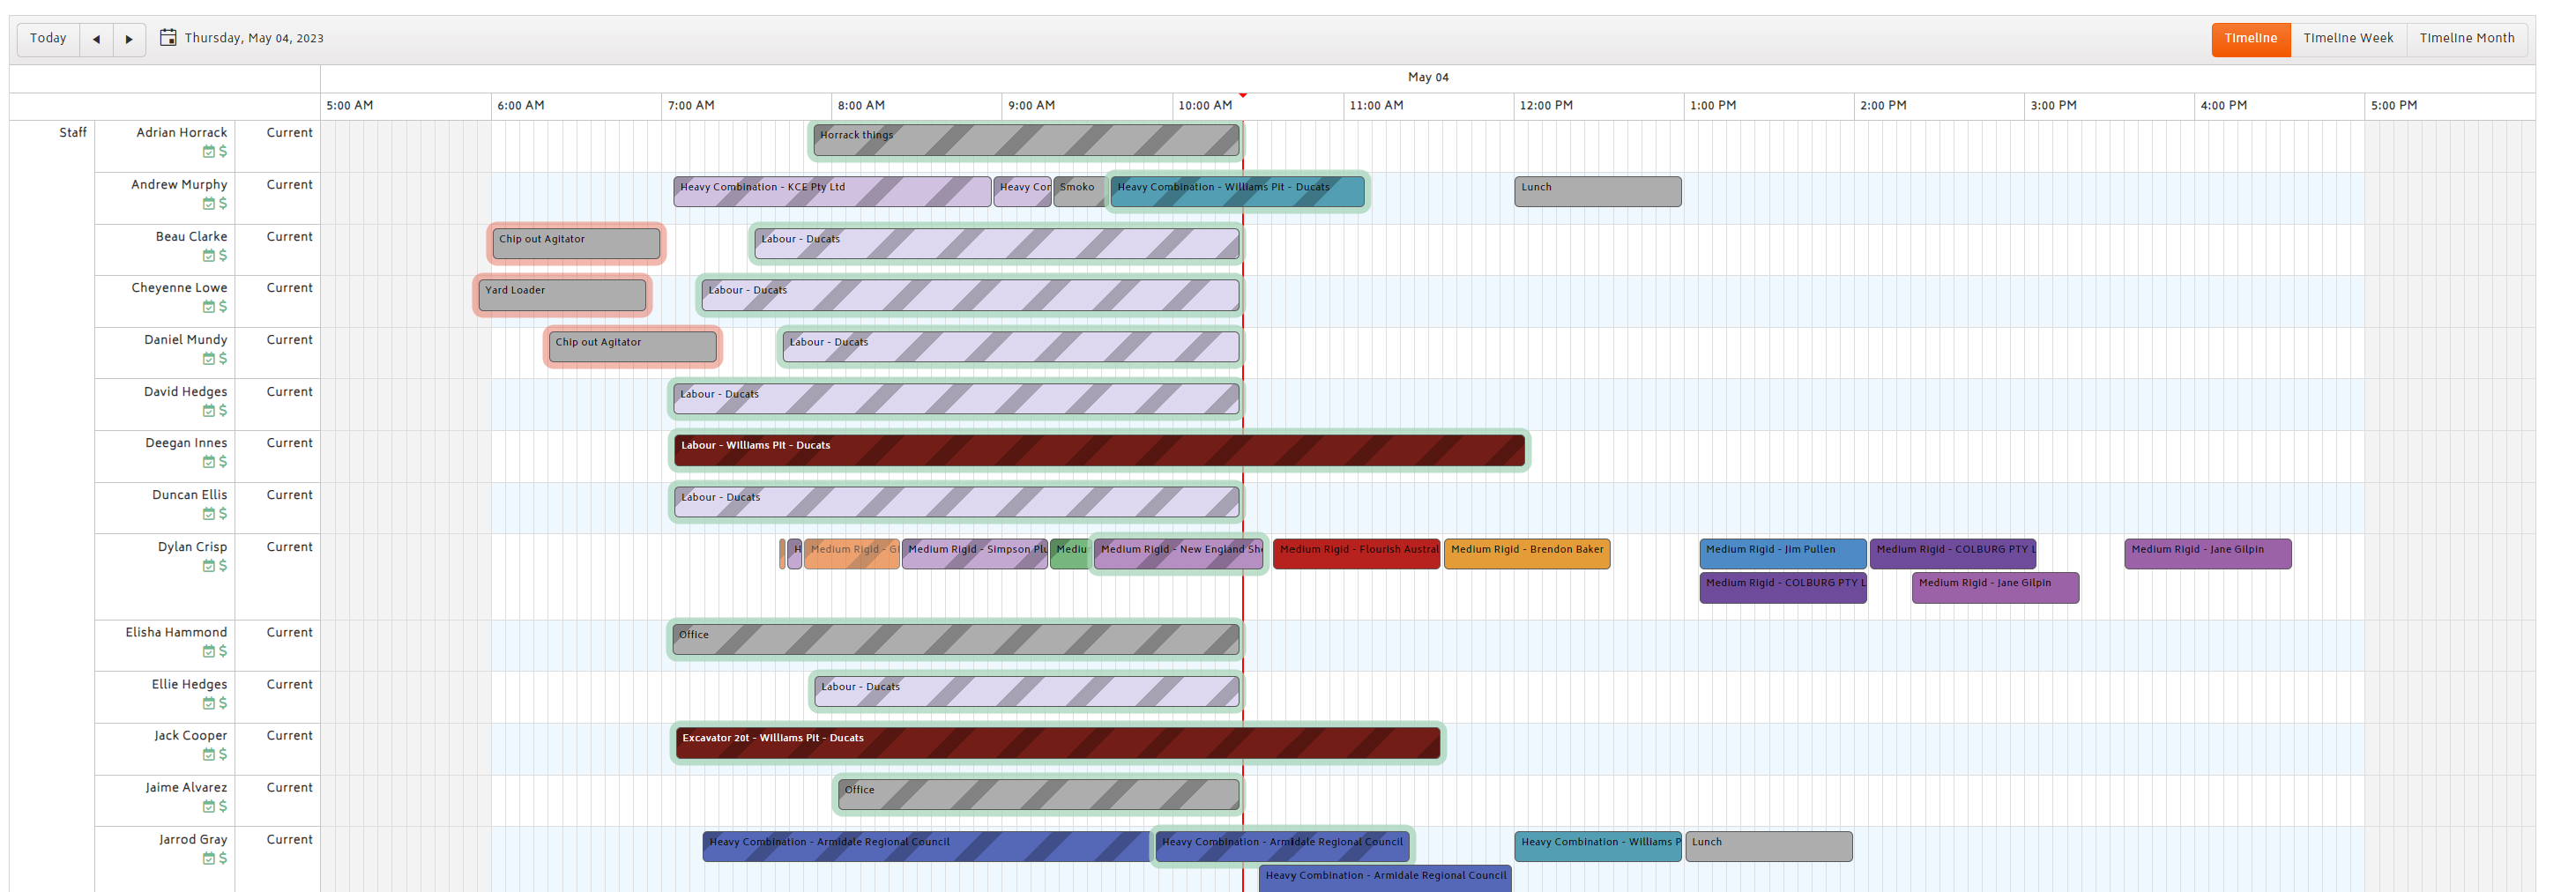Click Andrew Murphy's dollar sign icon
Image resolution: width=2576 pixels, height=892 pixels.
coord(223,203)
